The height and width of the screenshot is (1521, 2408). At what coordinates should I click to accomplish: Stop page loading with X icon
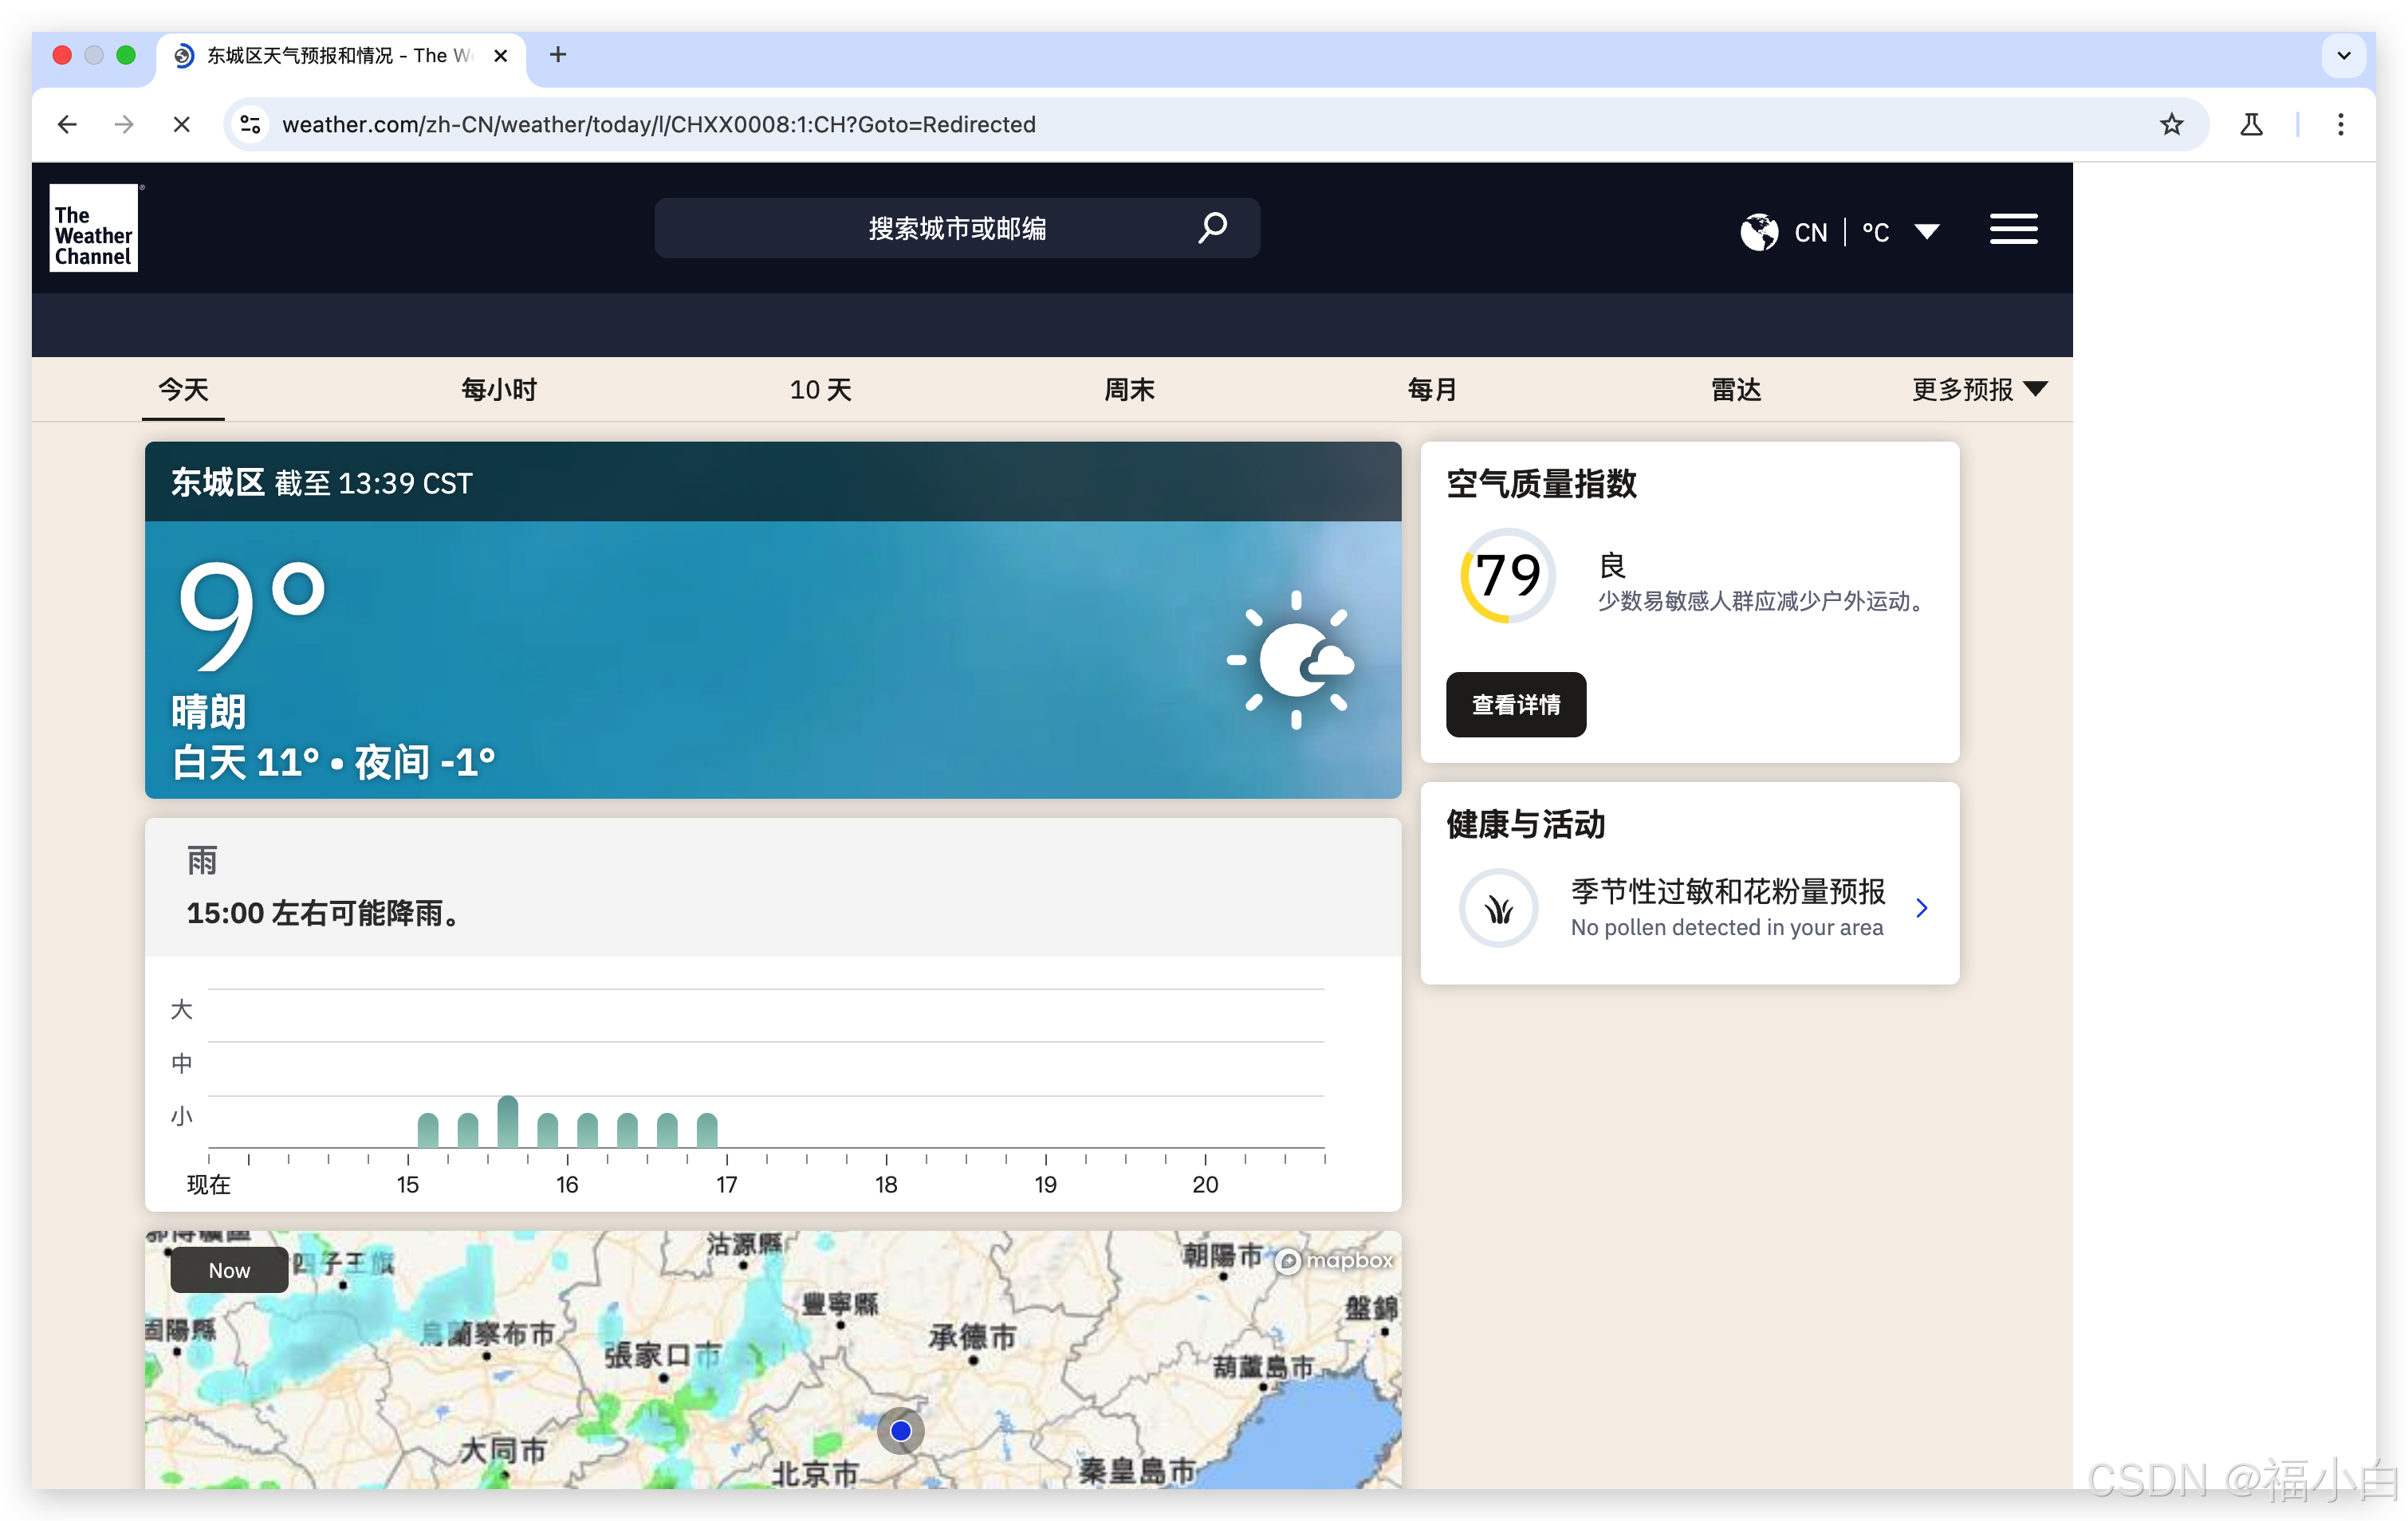181,124
